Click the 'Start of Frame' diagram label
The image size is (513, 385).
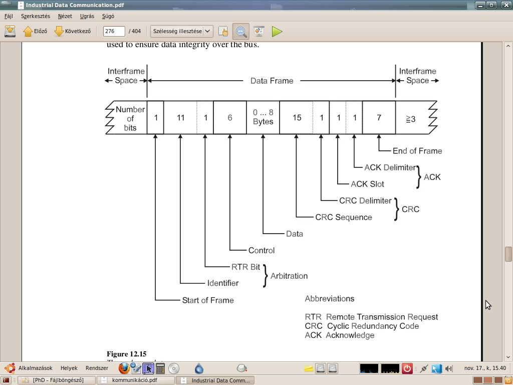tap(208, 300)
